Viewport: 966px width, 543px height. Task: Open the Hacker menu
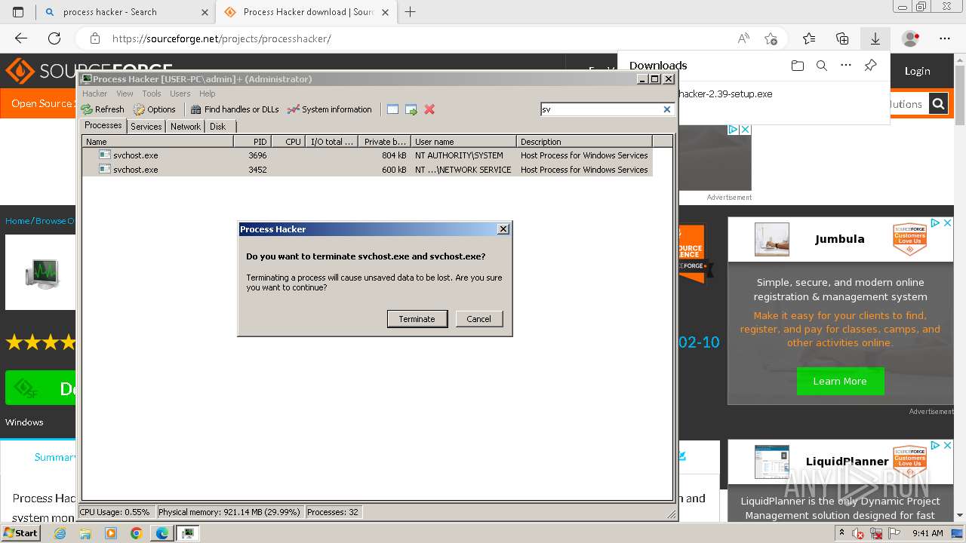[x=95, y=94]
